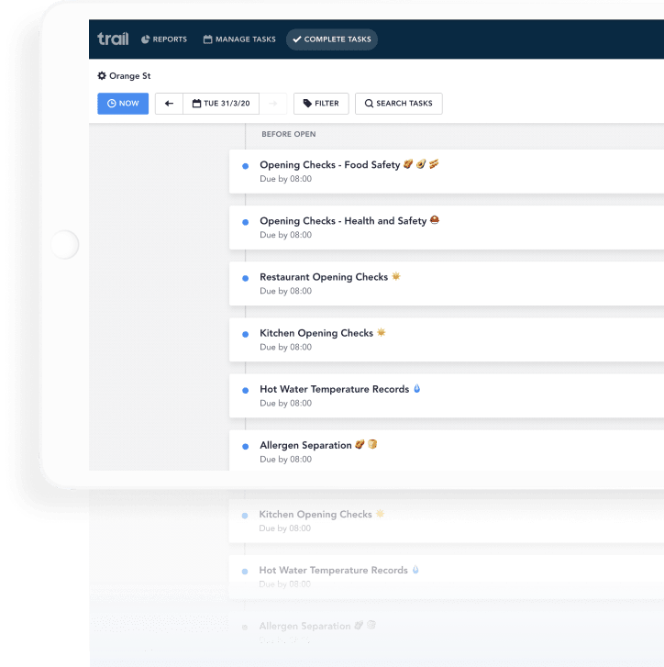664x667 pixels.
Task: Open Hot Water Temperature Records task in tablet
Action: tap(447, 396)
